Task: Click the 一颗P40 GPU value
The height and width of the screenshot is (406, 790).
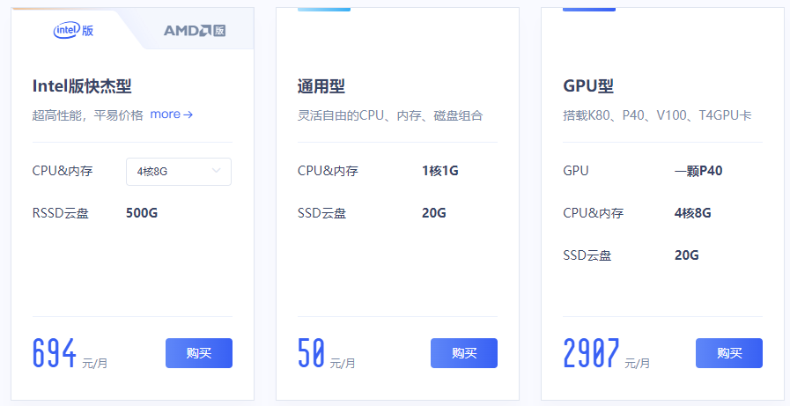Action: pyautogui.click(x=698, y=171)
